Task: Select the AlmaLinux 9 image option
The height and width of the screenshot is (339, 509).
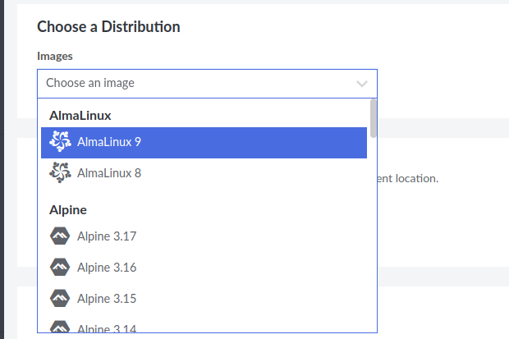Action: 204,143
